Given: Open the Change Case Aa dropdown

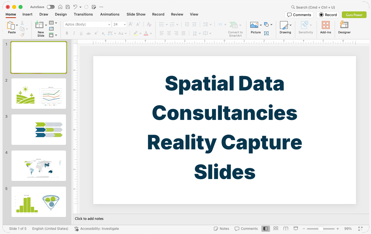Looking at the screenshot, I should (x=122, y=33).
